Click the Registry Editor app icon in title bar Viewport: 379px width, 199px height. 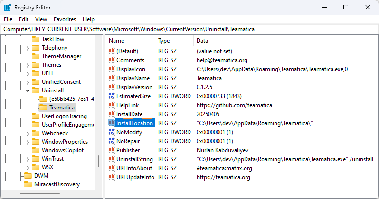tap(8, 8)
